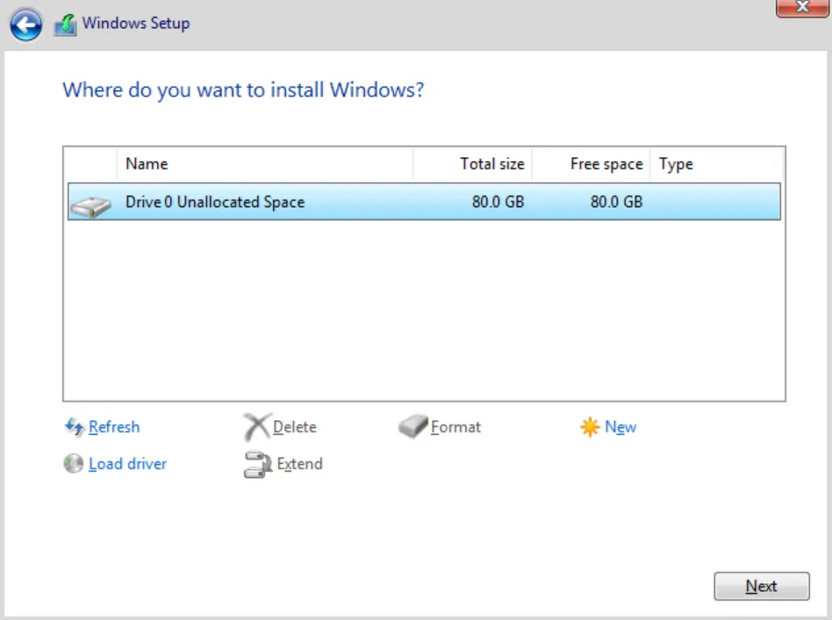Click the Format link label
832x620 pixels.
point(455,427)
